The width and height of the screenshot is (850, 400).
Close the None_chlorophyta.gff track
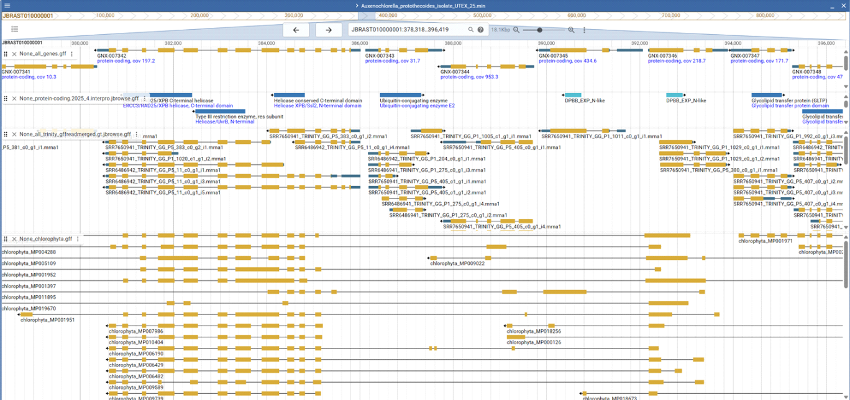click(x=14, y=239)
